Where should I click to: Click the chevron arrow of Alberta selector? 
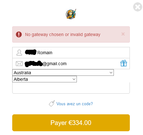74,79
